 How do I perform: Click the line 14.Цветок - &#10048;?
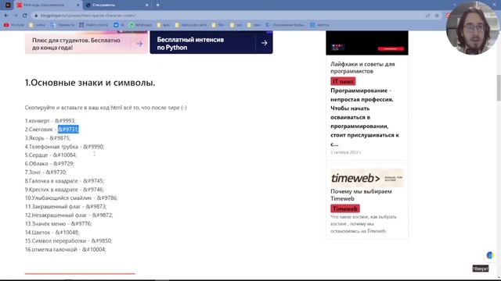point(52,233)
